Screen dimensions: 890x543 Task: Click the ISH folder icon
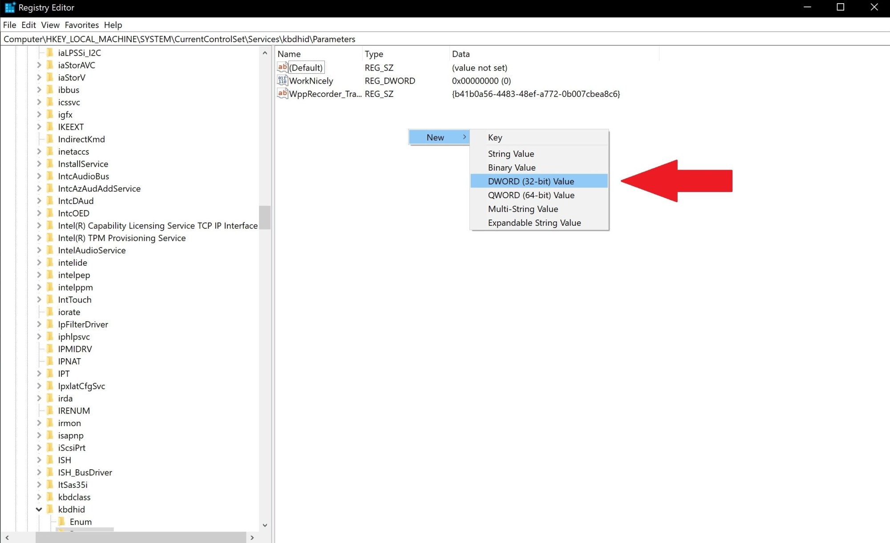pos(50,460)
